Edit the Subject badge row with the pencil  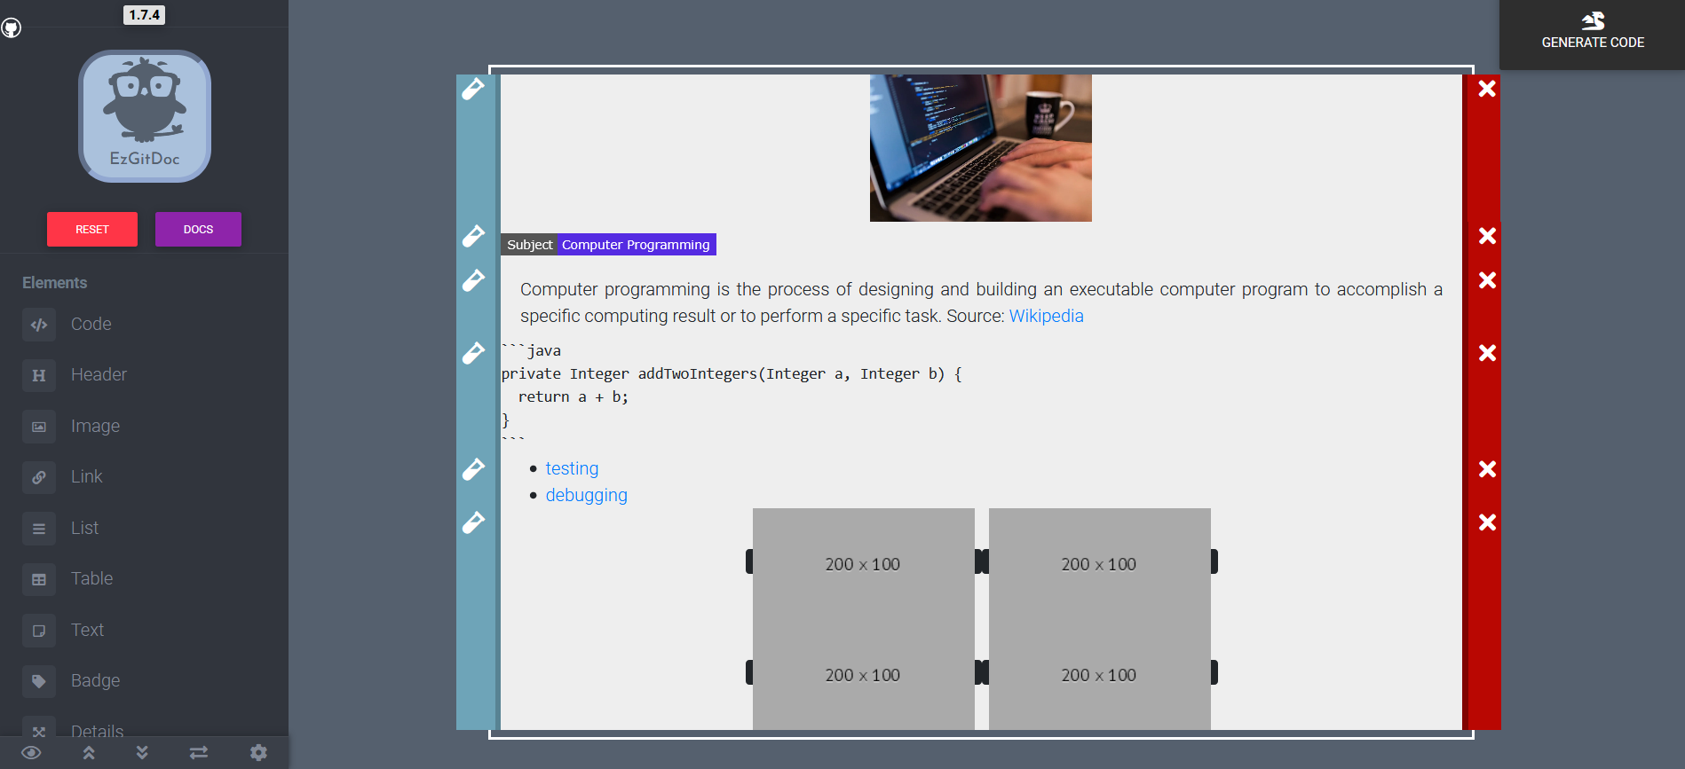473,236
